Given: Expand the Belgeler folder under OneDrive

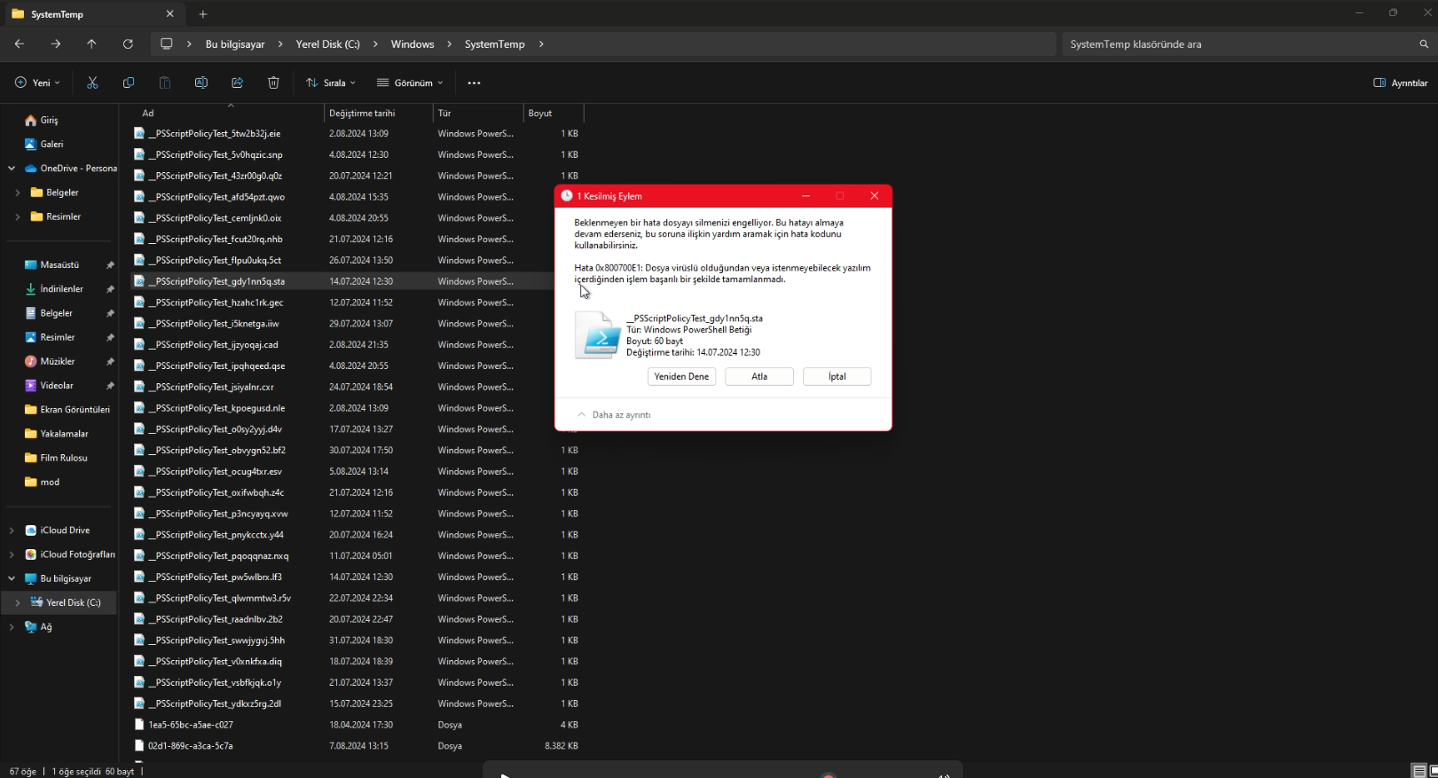Looking at the screenshot, I should coord(18,193).
